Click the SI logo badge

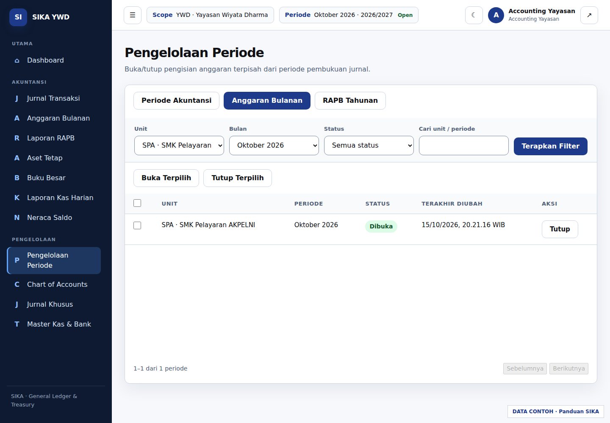[x=18, y=17]
